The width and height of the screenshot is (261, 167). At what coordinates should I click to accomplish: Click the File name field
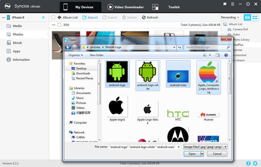[145, 147]
